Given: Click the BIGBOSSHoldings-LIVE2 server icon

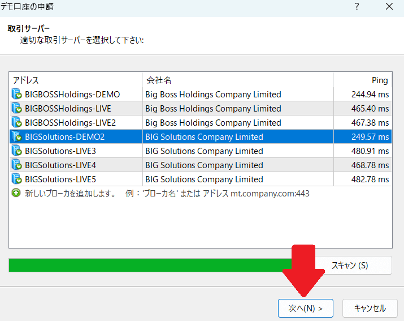Looking at the screenshot, I should click(16, 123).
